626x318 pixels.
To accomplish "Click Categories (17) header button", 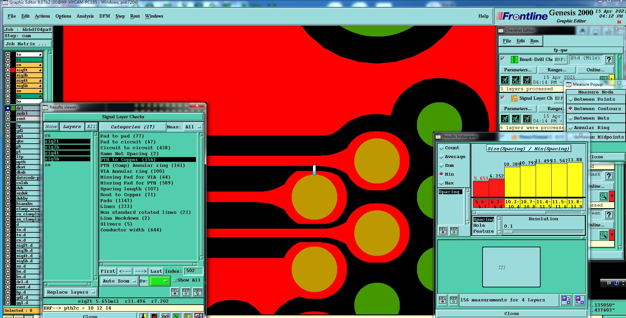I will tap(132, 127).
